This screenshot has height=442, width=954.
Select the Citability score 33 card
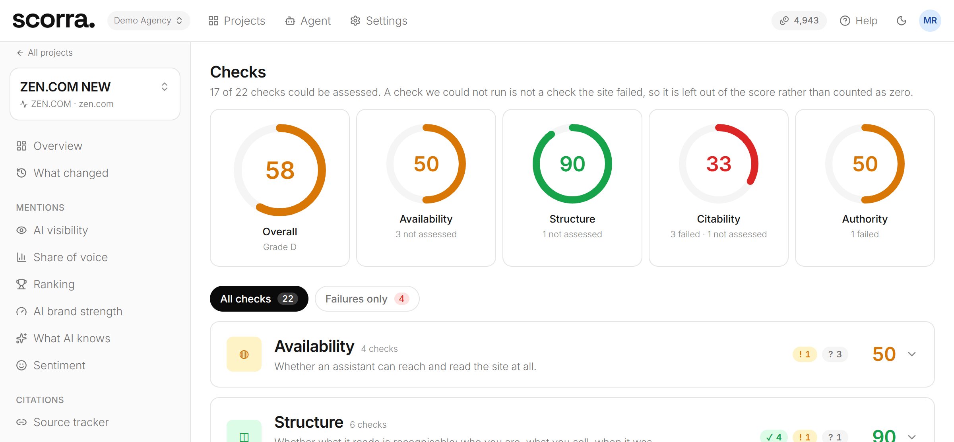(719, 188)
